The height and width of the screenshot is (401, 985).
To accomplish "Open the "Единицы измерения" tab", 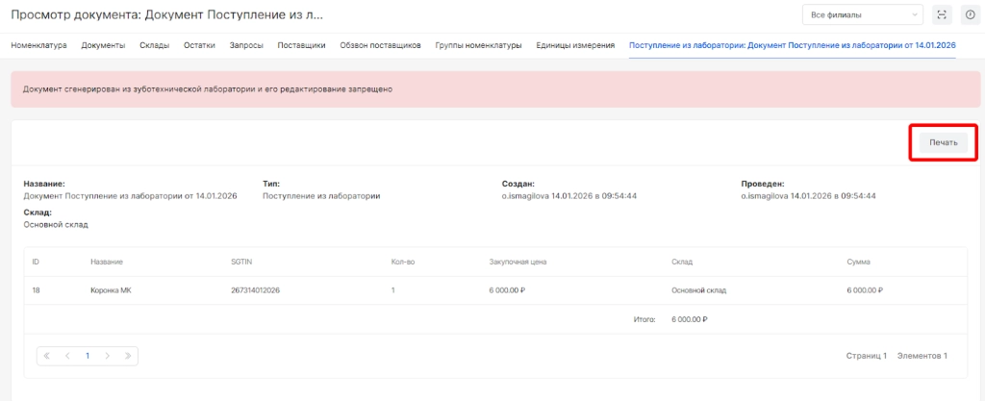I will 575,45.
